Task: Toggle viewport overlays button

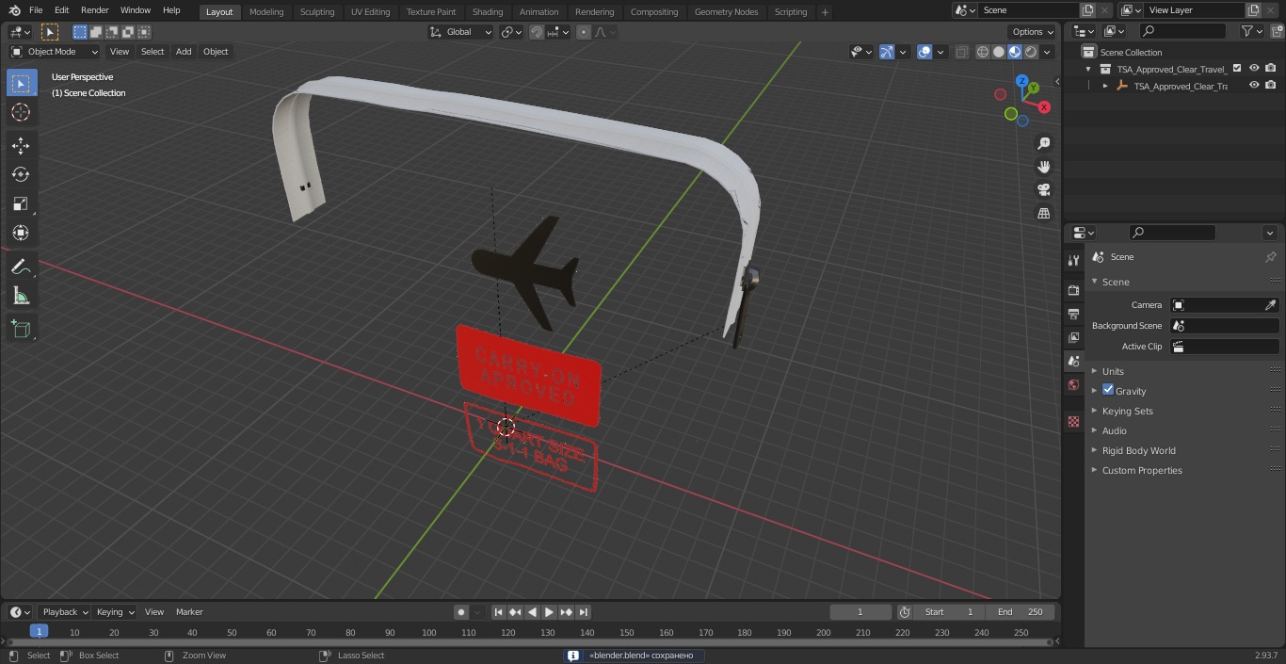Action: (x=924, y=52)
